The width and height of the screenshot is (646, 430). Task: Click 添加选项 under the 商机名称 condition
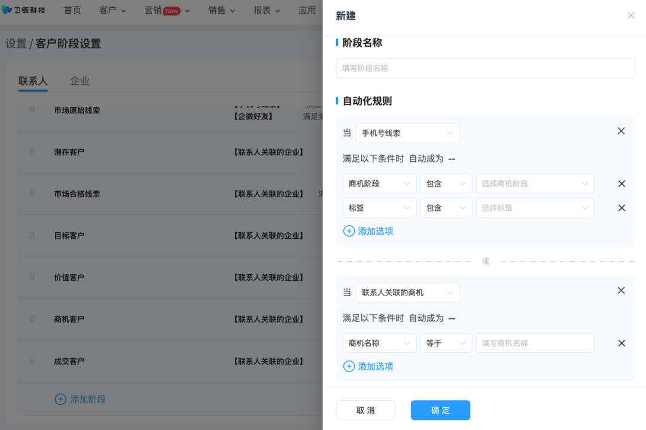pos(368,367)
